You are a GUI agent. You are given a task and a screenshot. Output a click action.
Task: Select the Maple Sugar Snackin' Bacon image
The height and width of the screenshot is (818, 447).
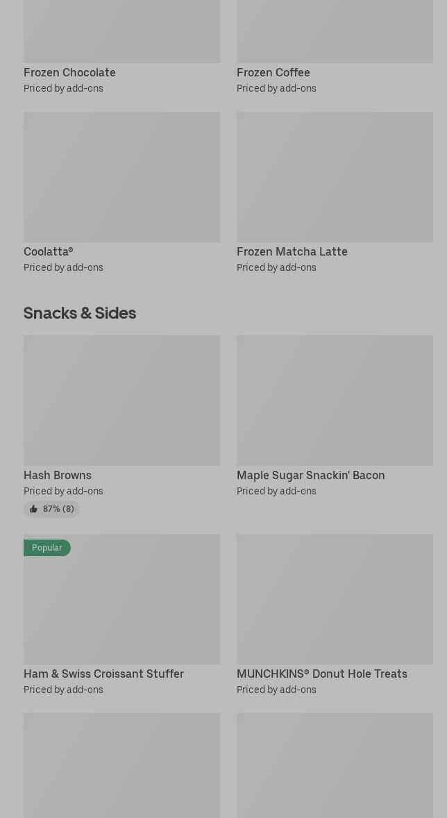[335, 401]
